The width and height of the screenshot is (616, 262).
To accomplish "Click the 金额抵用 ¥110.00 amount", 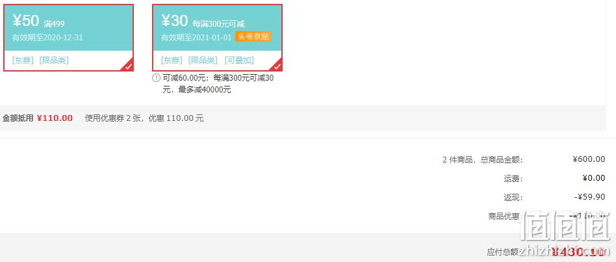I will 55,118.
